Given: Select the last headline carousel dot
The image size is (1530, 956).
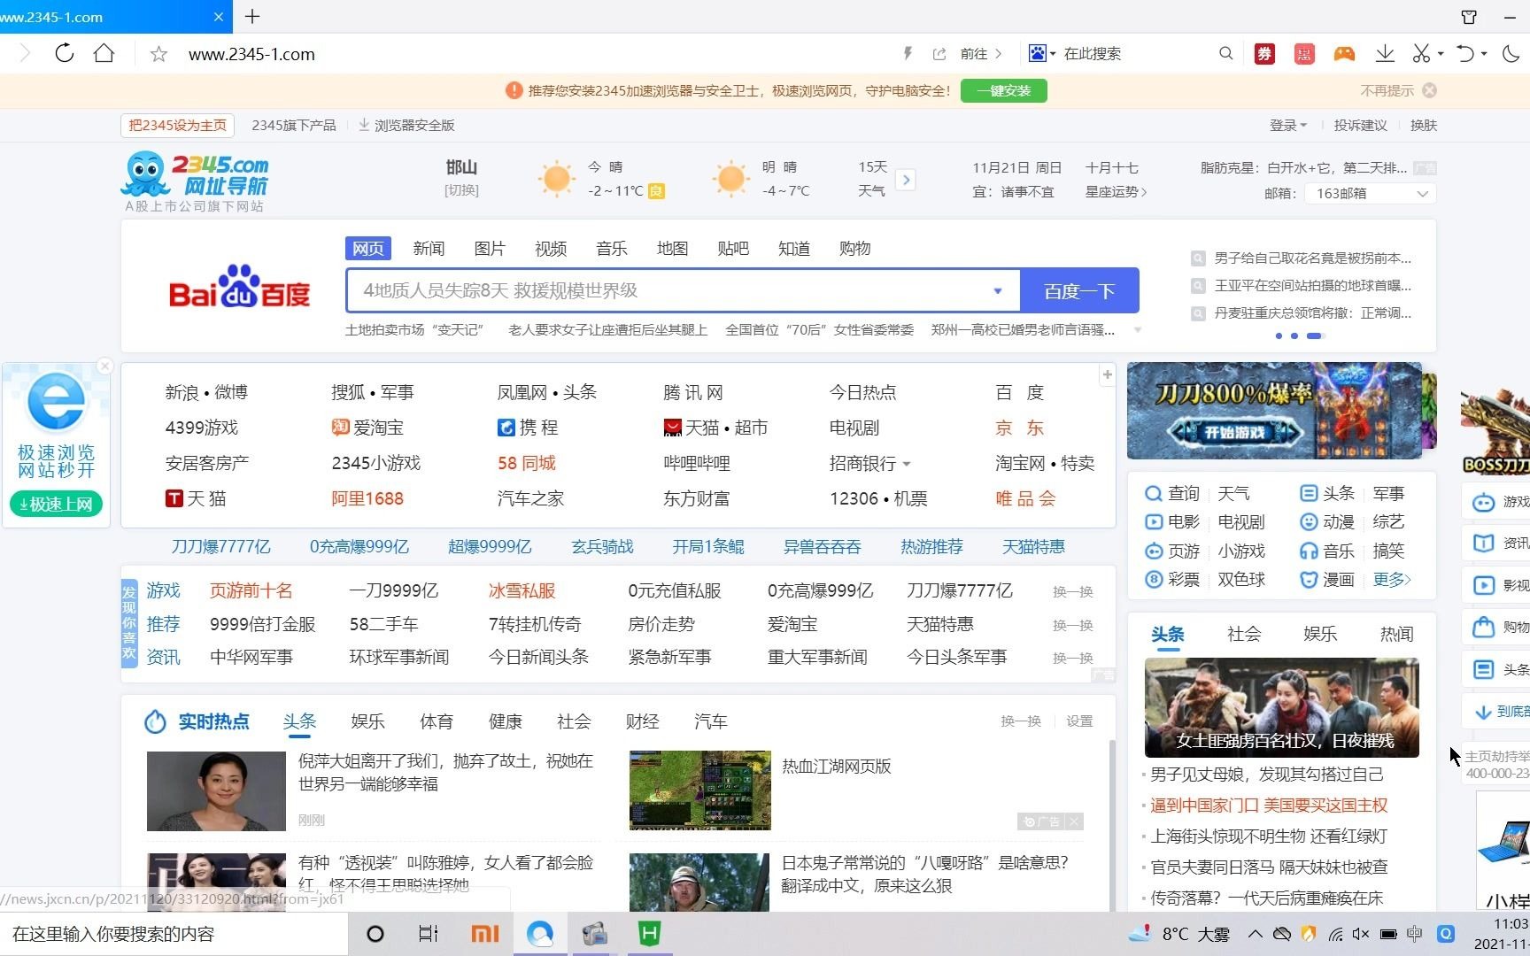Looking at the screenshot, I should [x=1315, y=335].
